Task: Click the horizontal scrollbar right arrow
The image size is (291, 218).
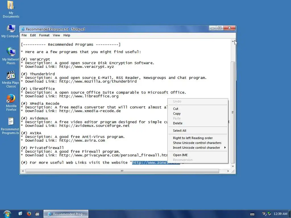Action: click(228, 171)
